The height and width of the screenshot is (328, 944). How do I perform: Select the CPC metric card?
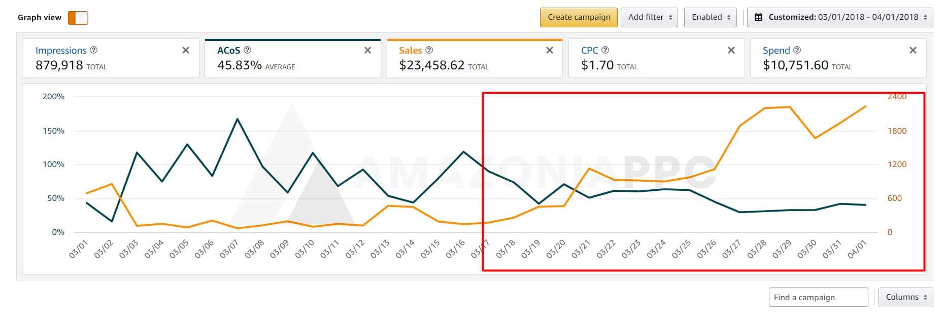(x=657, y=58)
